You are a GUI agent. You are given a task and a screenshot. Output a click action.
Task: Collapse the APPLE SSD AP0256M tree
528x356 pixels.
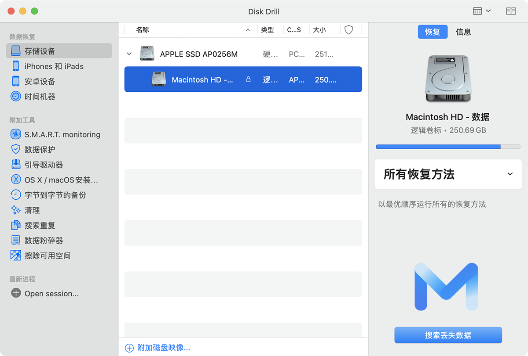coord(129,54)
